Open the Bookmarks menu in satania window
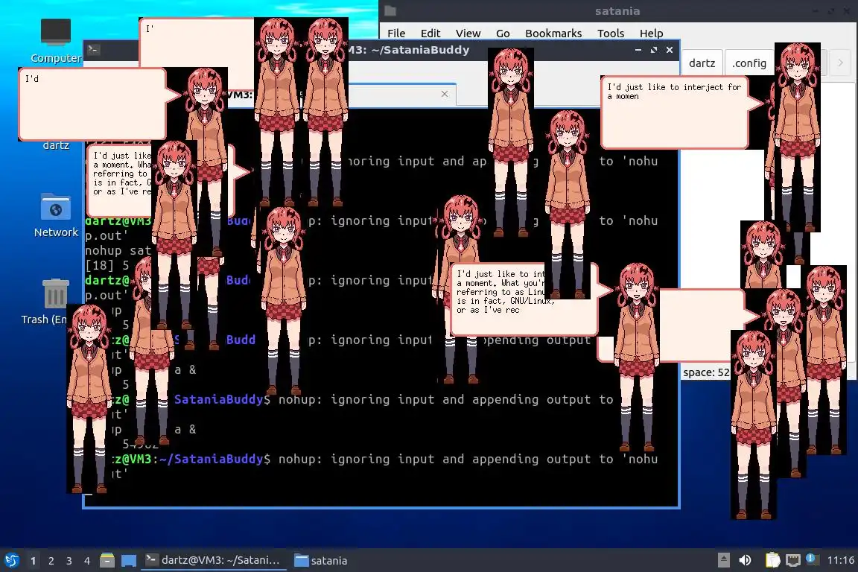This screenshot has width=858, height=572. click(x=553, y=34)
